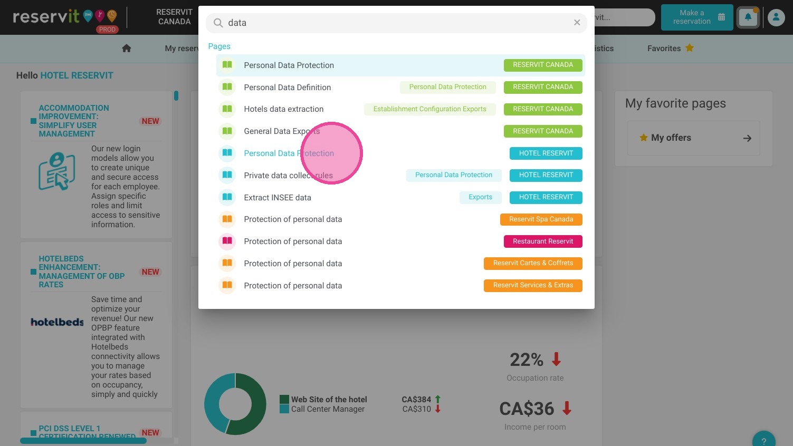Viewport: 793px width, 446px height.
Task: Click the Restaurant Reservit tag
Action: pos(543,241)
